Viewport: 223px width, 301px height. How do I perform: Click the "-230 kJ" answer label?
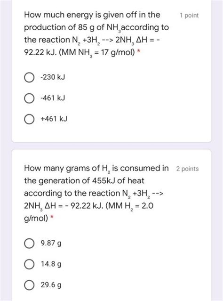pyautogui.click(x=53, y=77)
